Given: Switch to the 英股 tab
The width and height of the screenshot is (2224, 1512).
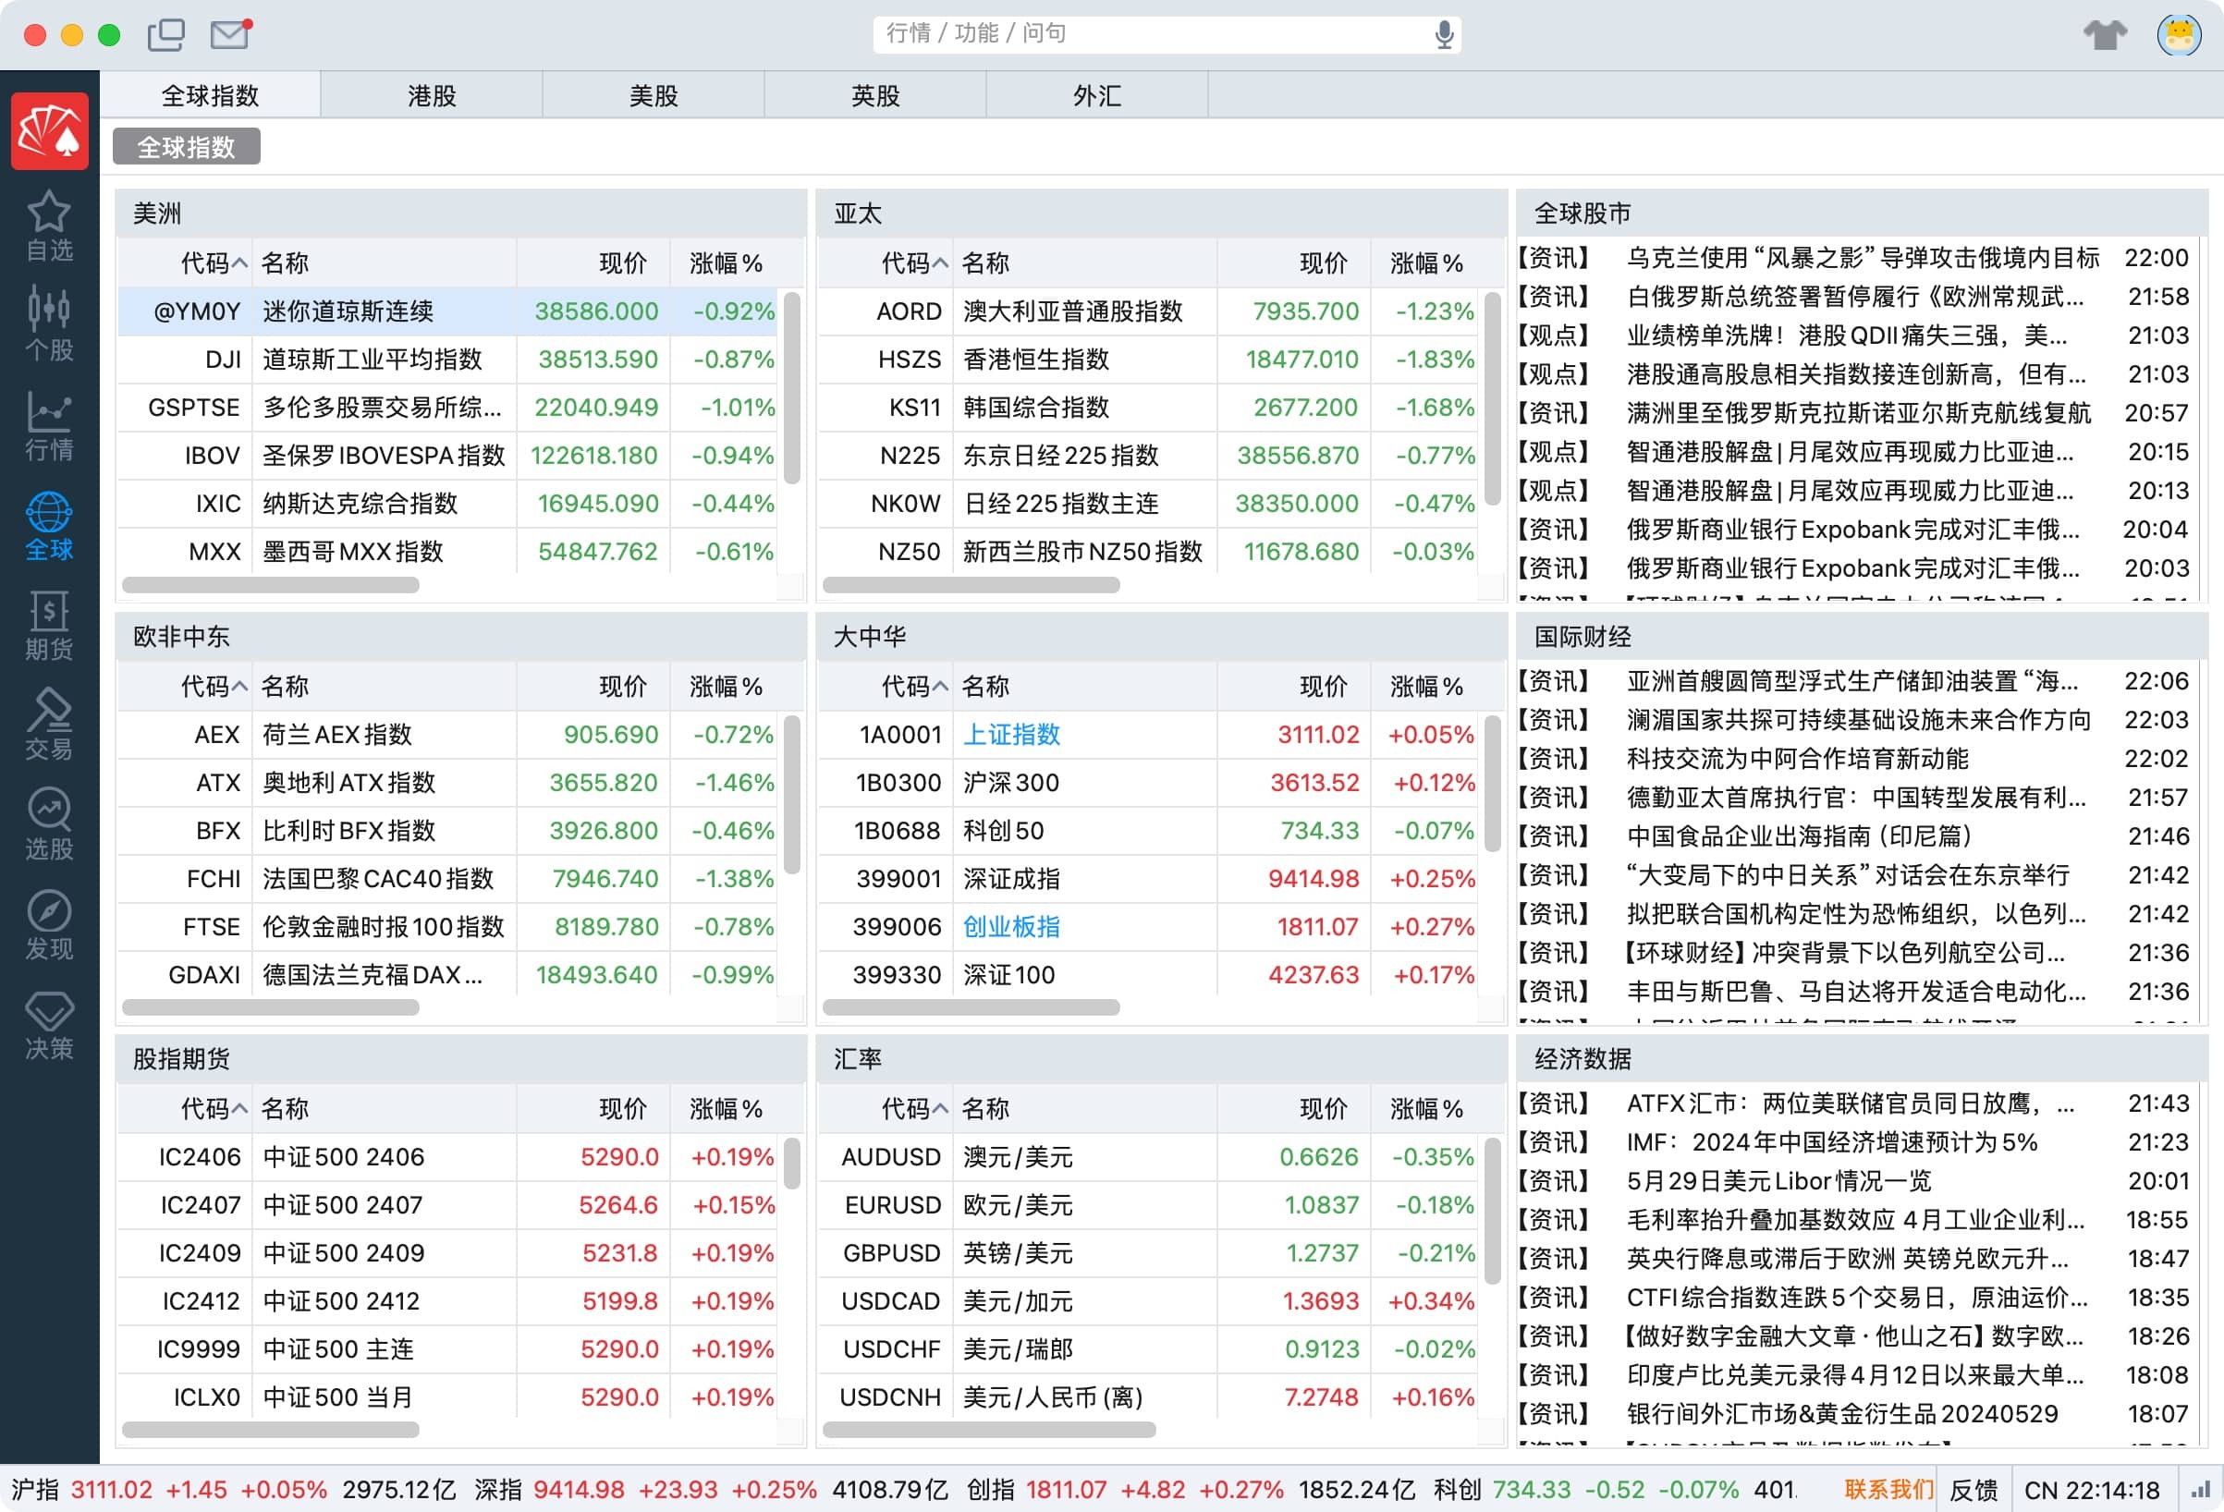Looking at the screenshot, I should click(875, 96).
